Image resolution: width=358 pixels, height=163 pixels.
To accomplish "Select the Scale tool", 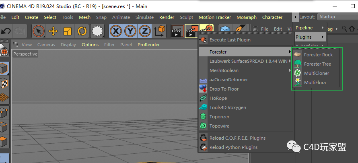I will pyautogui.click(x=68, y=31).
